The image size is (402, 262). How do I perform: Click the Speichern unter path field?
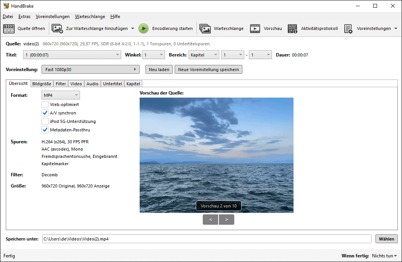[207, 239]
